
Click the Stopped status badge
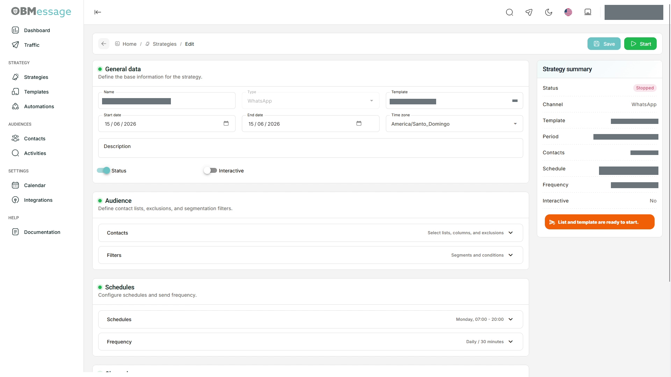point(645,88)
